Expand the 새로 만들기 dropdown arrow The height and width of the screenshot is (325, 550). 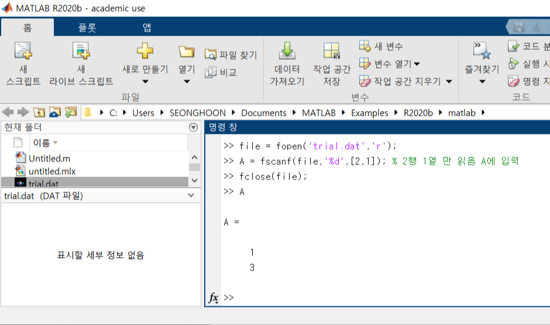click(x=145, y=82)
